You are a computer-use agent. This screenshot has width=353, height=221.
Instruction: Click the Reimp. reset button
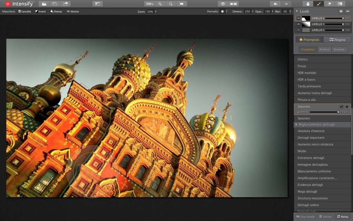343,217
